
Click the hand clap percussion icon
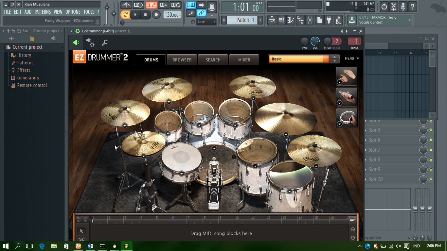point(347,76)
